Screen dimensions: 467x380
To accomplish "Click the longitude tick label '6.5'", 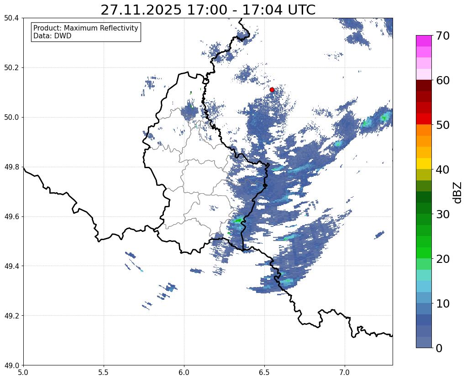I will click(264, 372).
